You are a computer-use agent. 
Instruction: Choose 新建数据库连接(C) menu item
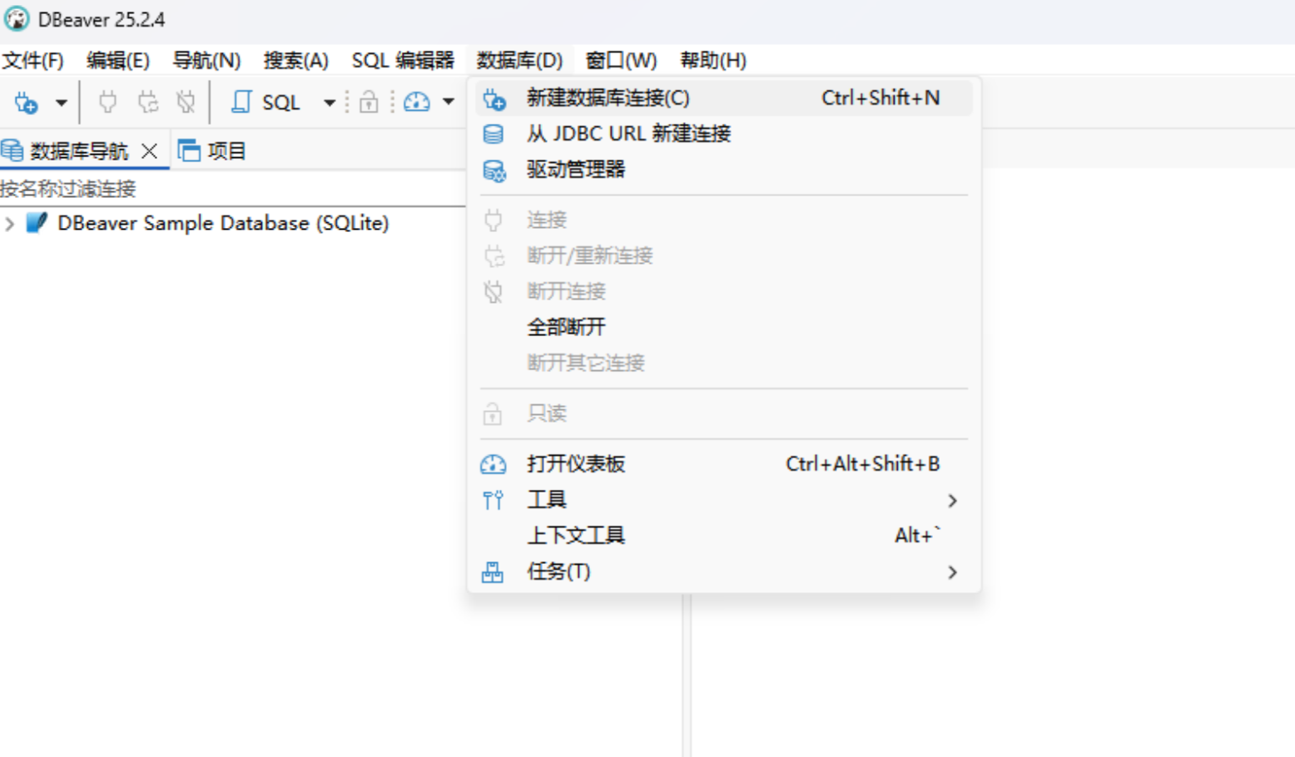(722, 98)
